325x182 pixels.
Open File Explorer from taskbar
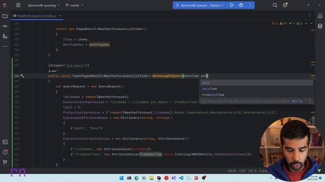pyautogui.click(x=151, y=178)
